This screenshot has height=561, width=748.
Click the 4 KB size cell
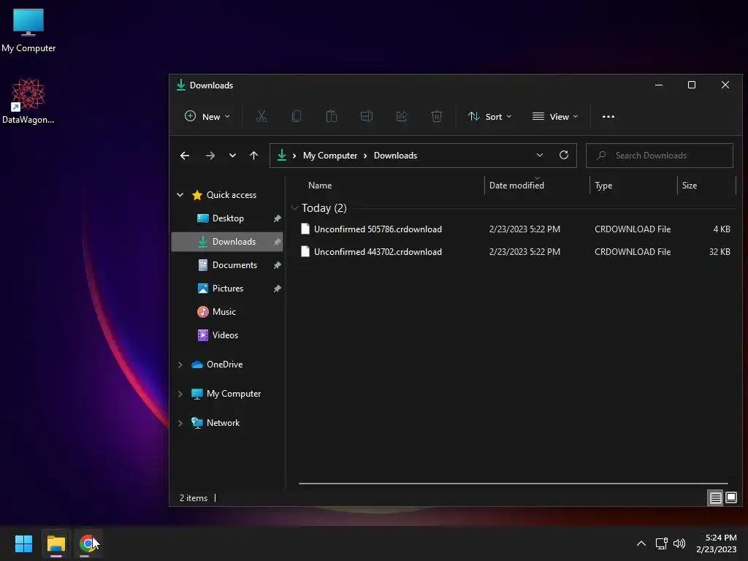tap(722, 229)
